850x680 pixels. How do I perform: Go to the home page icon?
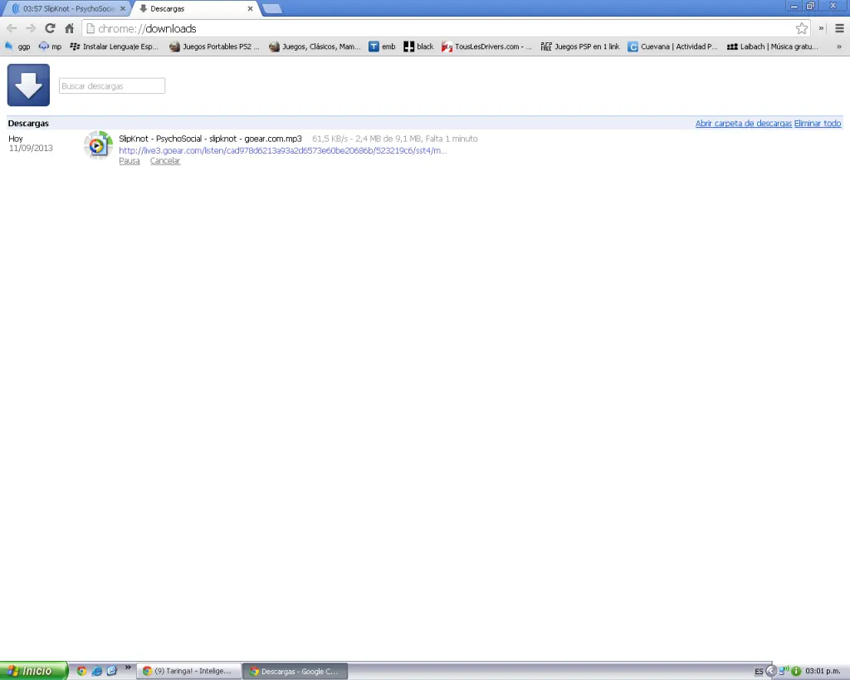tap(70, 28)
